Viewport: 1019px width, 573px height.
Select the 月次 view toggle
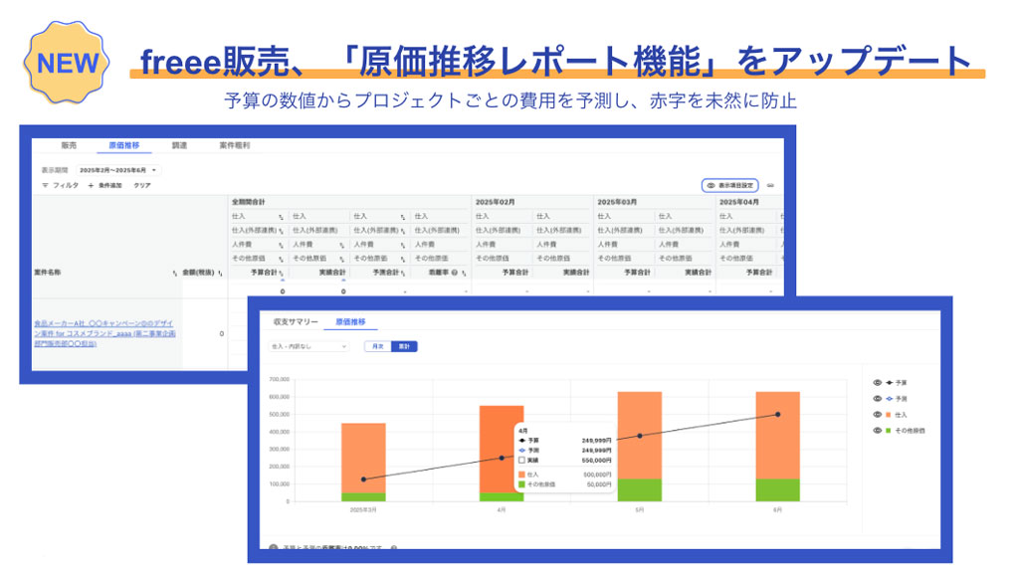click(377, 346)
